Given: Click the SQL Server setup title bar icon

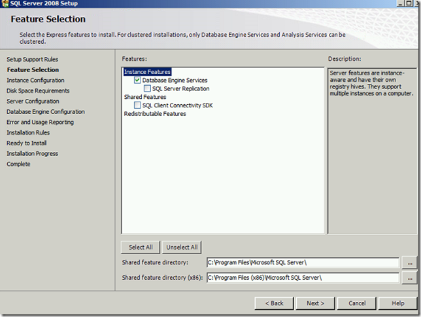Looking at the screenshot, I should 5,3.
